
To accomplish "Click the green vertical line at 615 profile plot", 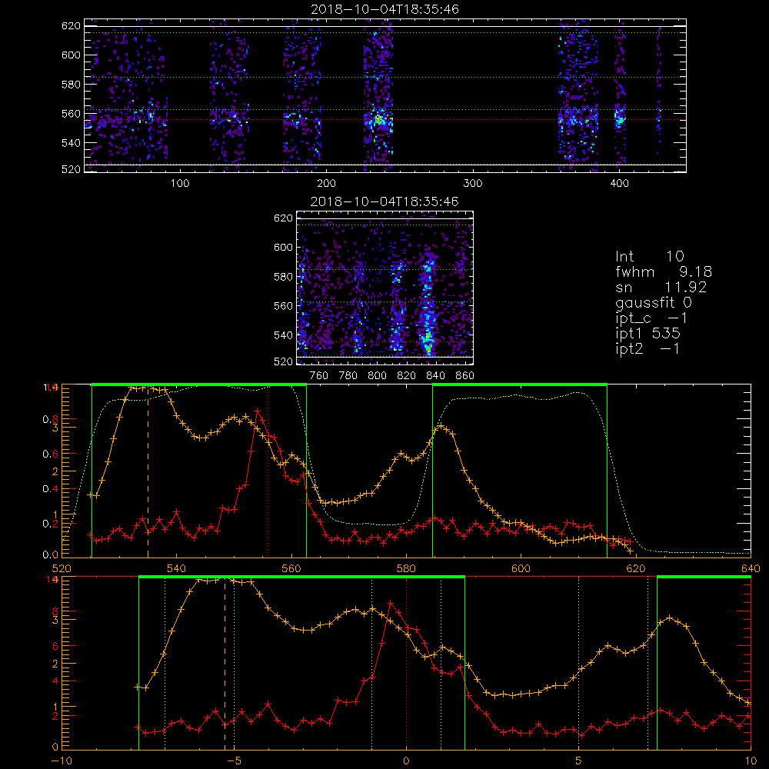I will (608, 471).
